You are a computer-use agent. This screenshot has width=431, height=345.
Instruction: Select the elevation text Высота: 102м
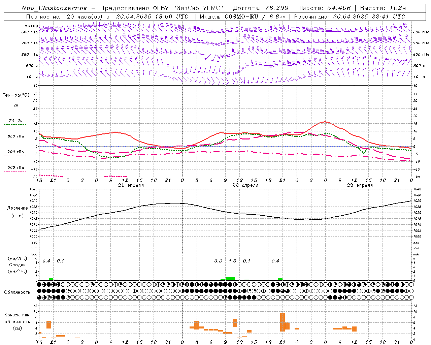[383, 8]
